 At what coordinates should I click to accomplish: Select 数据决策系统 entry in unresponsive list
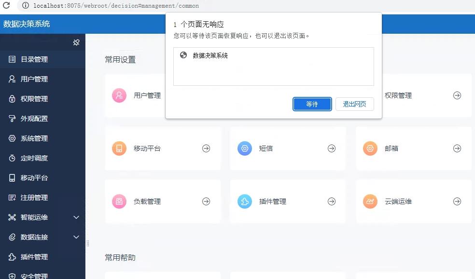click(x=210, y=55)
